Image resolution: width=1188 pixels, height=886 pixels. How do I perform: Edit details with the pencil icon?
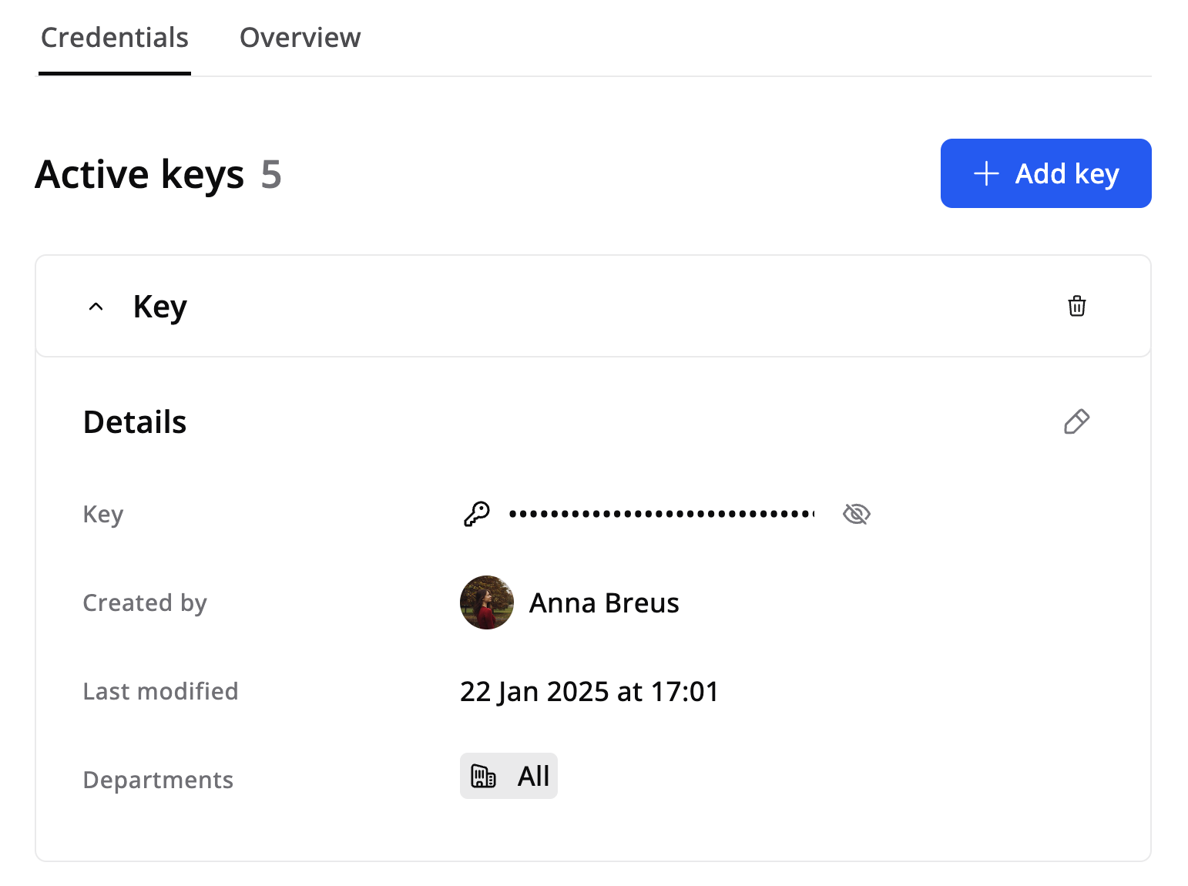click(1076, 421)
